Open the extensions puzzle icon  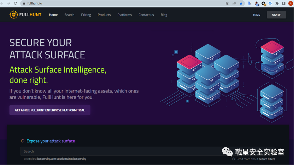[x=277, y=4]
